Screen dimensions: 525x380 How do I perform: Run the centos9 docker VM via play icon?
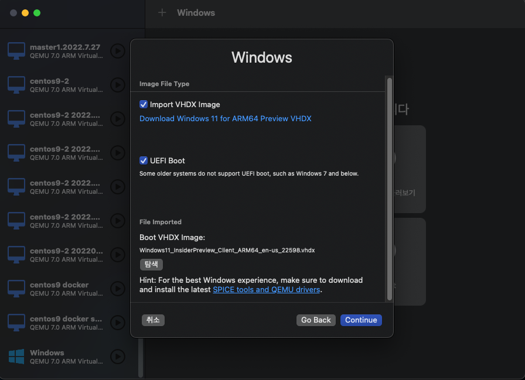[118, 289]
